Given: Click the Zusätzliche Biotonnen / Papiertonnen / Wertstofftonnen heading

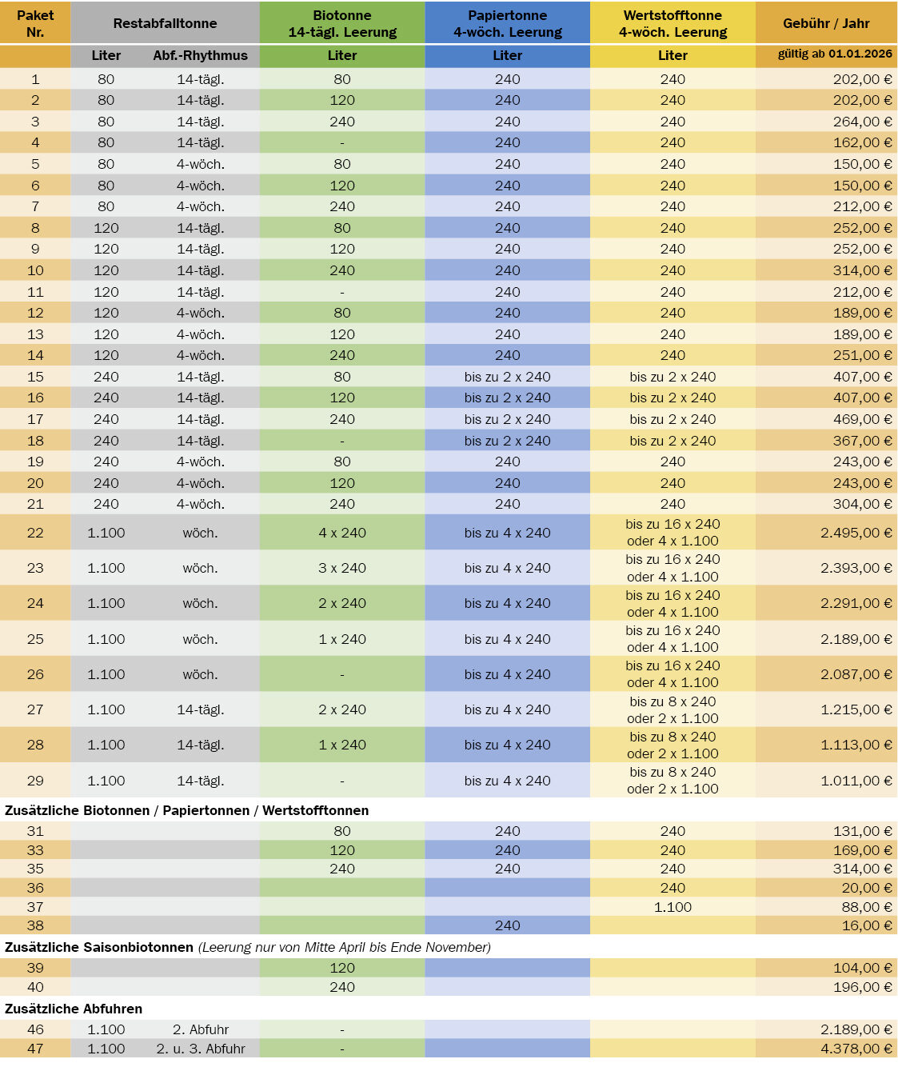Looking at the screenshot, I should (x=187, y=810).
